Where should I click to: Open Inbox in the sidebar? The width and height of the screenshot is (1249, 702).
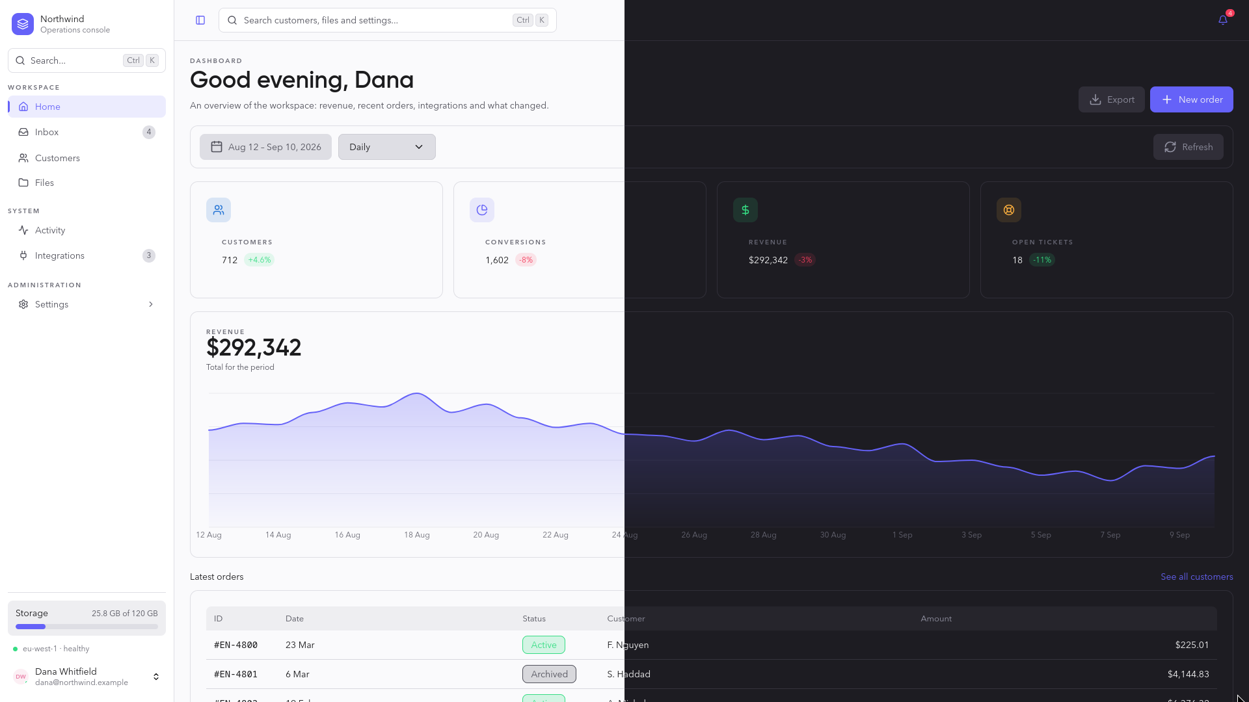87,132
